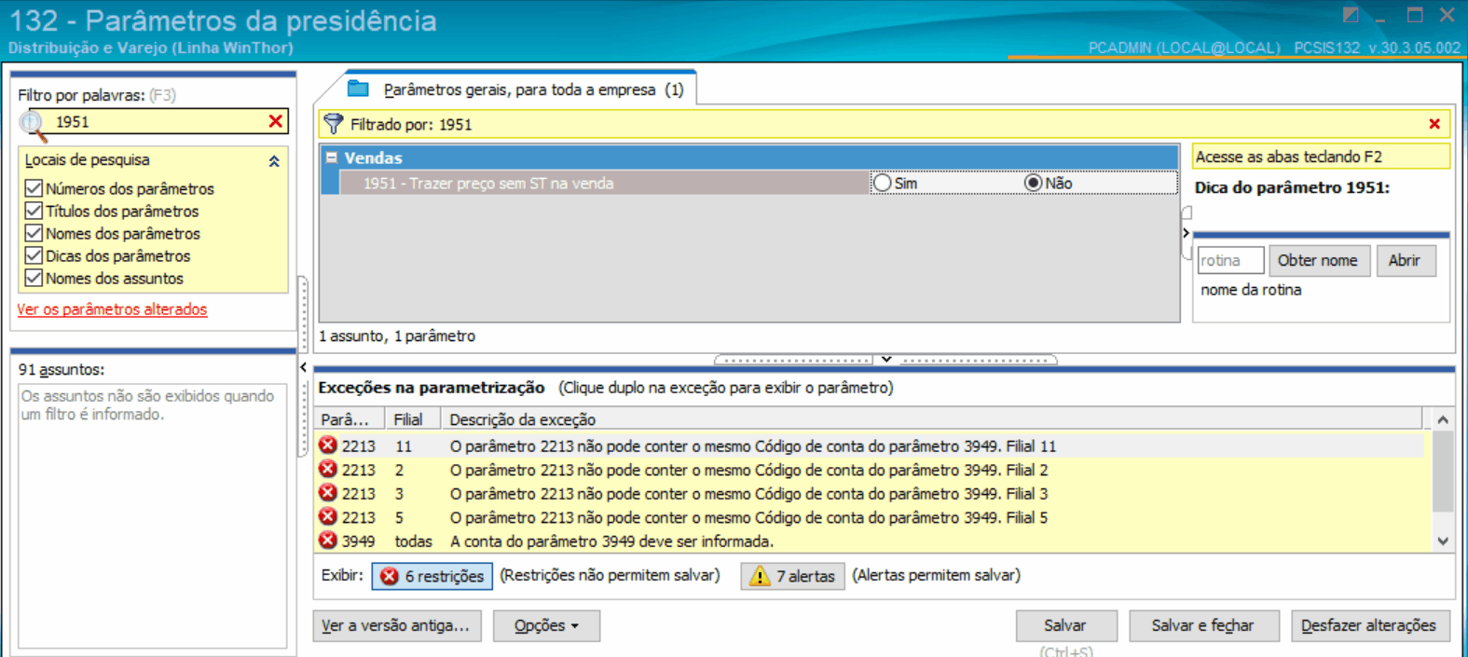Viewport: 1468px width, 657px height.
Task: Click the '1 assunto, 1 parâmetro' status text
Action: pyautogui.click(x=397, y=336)
